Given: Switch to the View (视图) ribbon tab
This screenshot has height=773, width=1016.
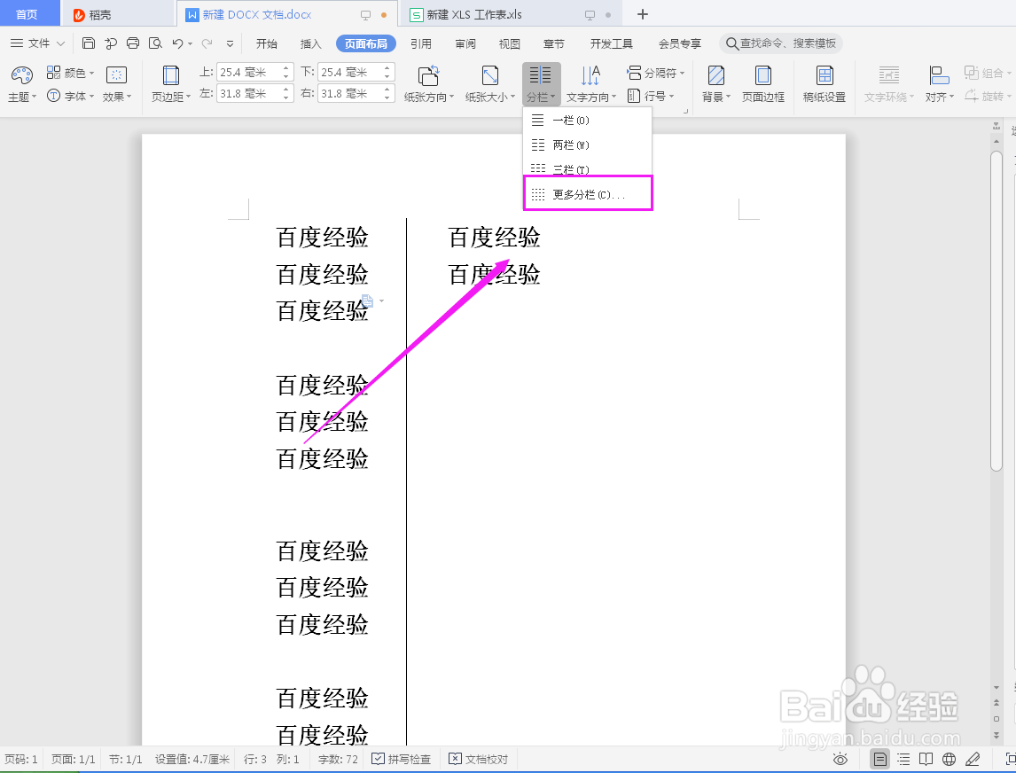Looking at the screenshot, I should tap(509, 43).
